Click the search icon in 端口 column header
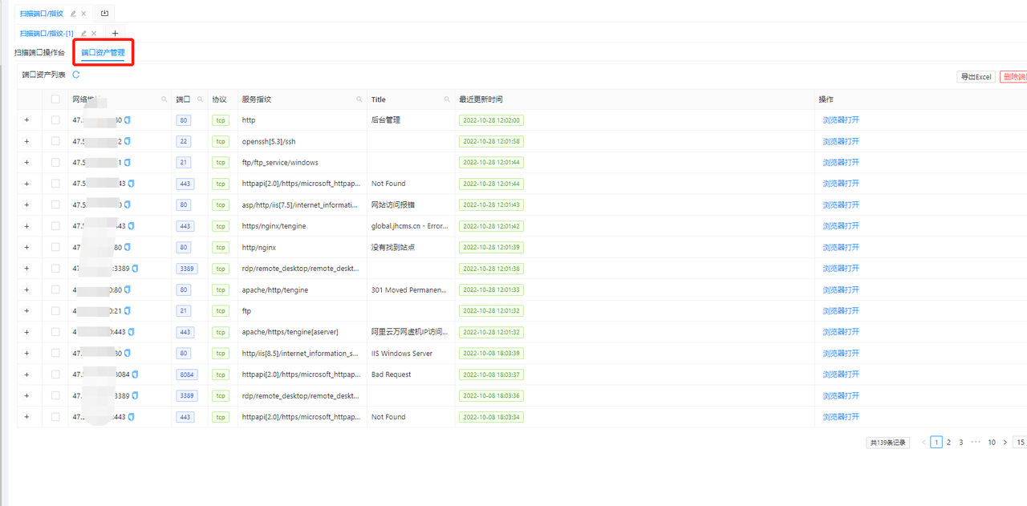 tap(200, 99)
